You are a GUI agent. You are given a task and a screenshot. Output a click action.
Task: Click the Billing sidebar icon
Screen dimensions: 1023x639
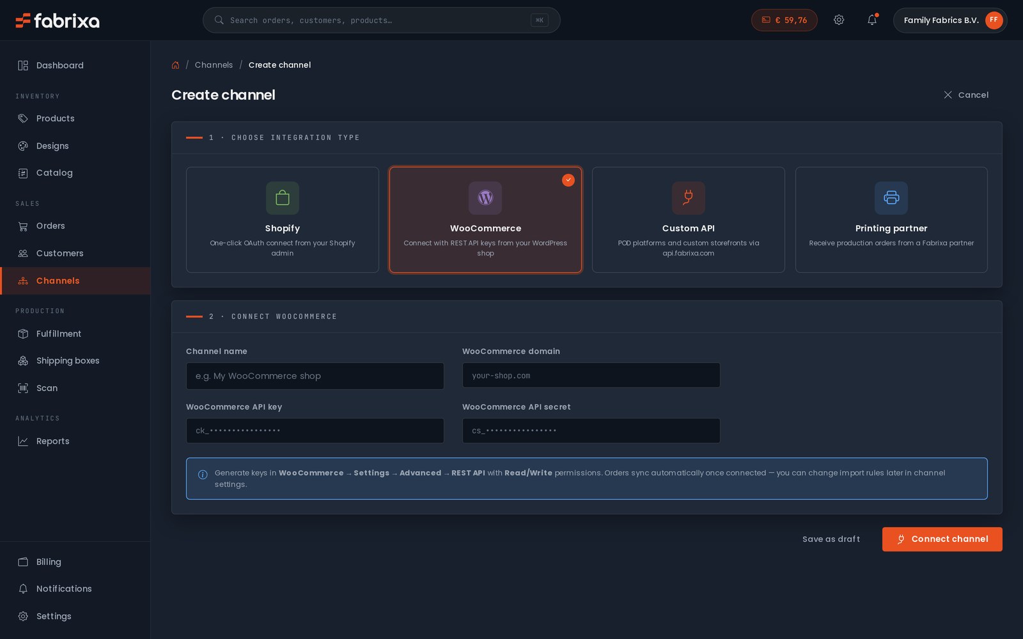tap(23, 562)
